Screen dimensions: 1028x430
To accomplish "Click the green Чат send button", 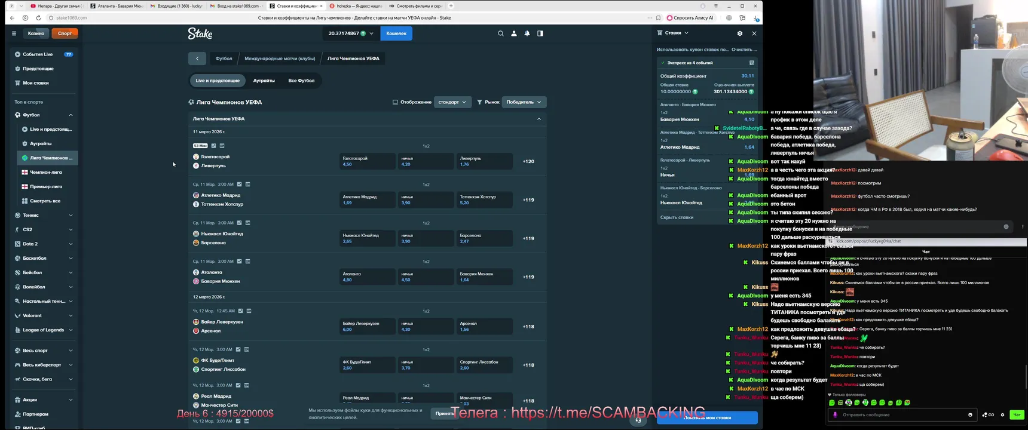I will 1017,414.
